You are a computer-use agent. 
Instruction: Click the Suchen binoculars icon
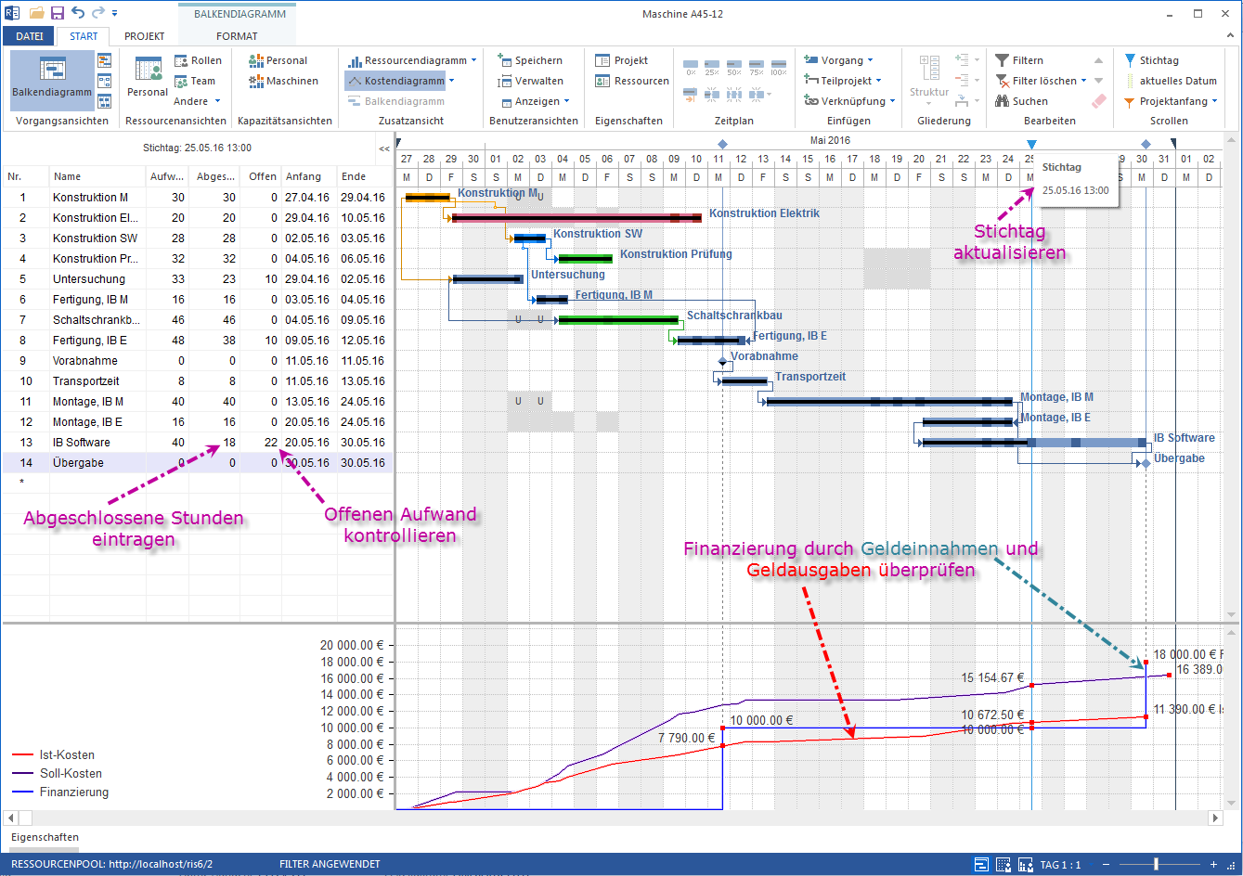pos(1021,101)
